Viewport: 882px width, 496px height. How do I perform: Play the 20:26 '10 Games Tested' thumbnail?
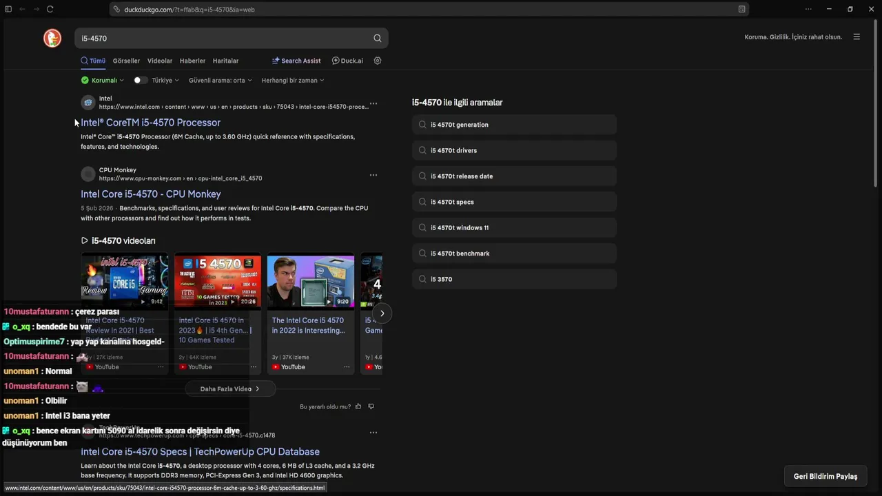218,280
